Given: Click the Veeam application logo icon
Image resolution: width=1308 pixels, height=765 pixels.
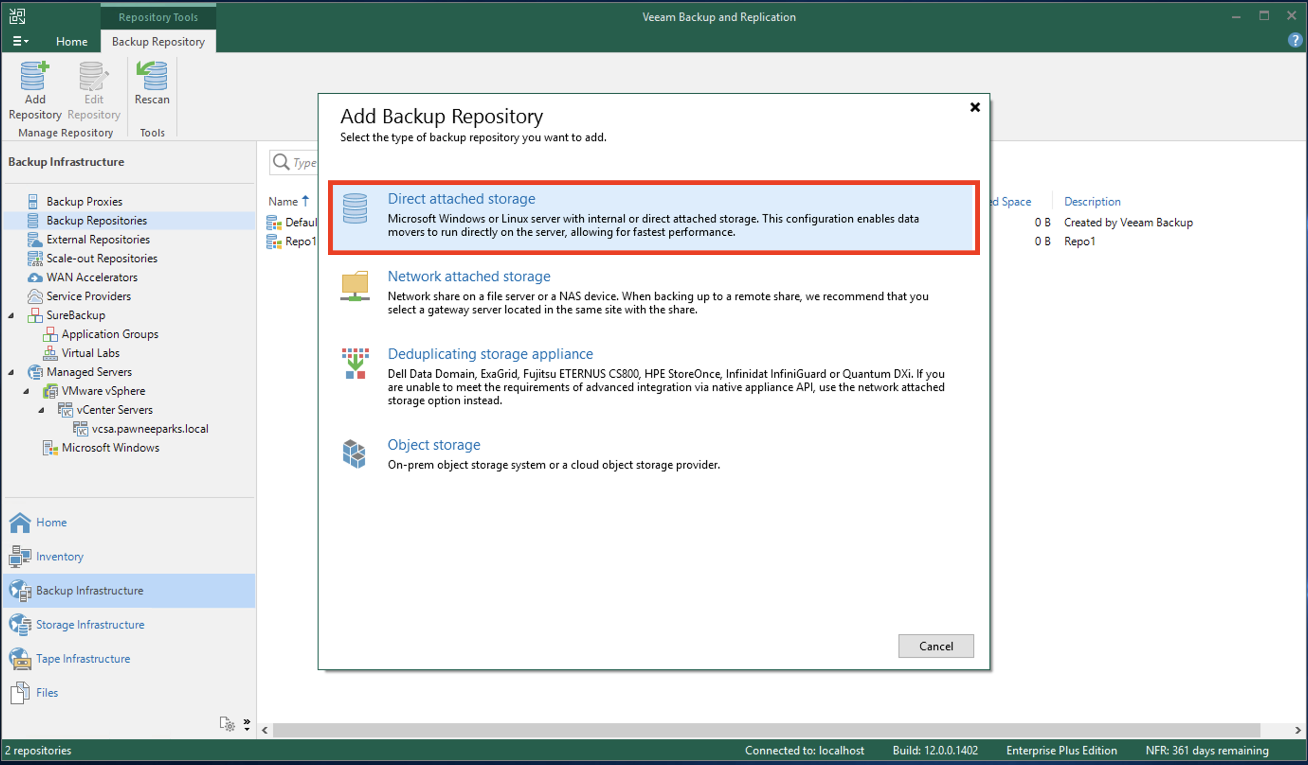Looking at the screenshot, I should click(x=17, y=17).
